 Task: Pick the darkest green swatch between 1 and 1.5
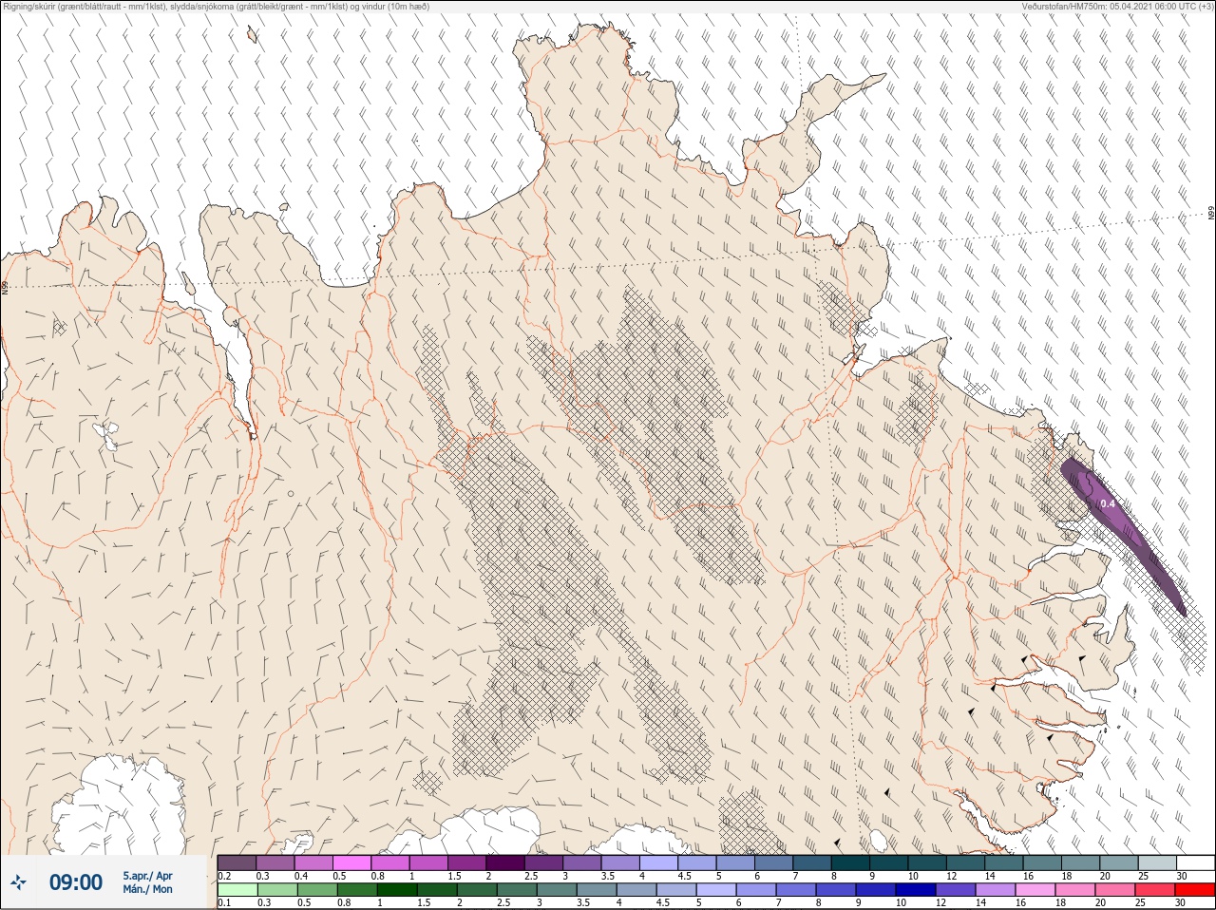(x=397, y=890)
